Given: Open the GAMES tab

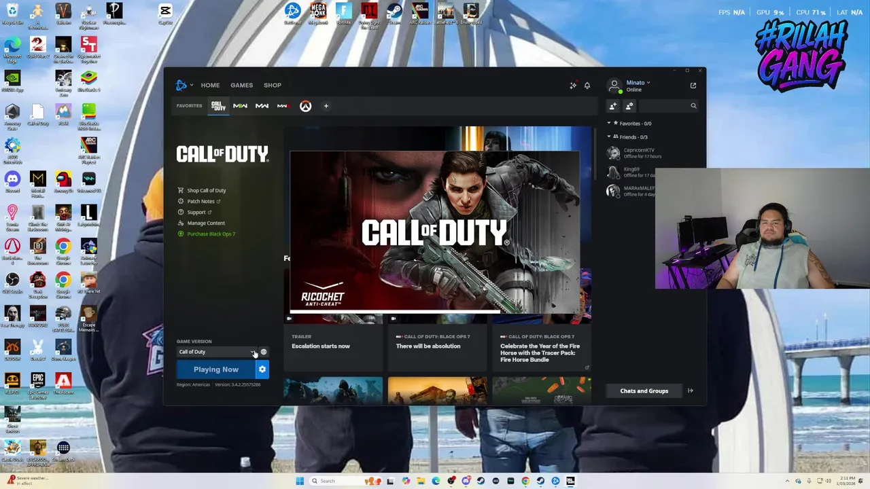Looking at the screenshot, I should [241, 86].
